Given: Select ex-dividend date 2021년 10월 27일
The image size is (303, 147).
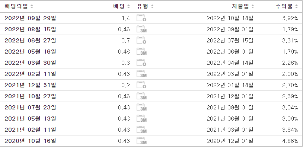Looking at the screenshot, I should (31, 96).
